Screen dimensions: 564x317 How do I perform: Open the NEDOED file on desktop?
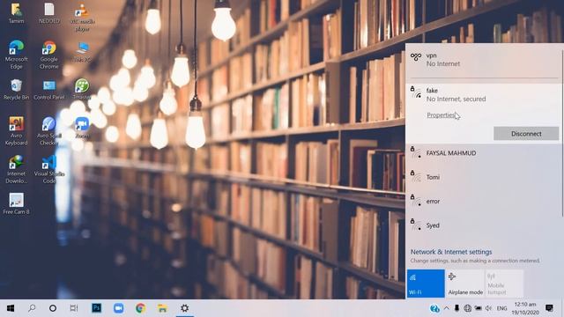coord(49,13)
